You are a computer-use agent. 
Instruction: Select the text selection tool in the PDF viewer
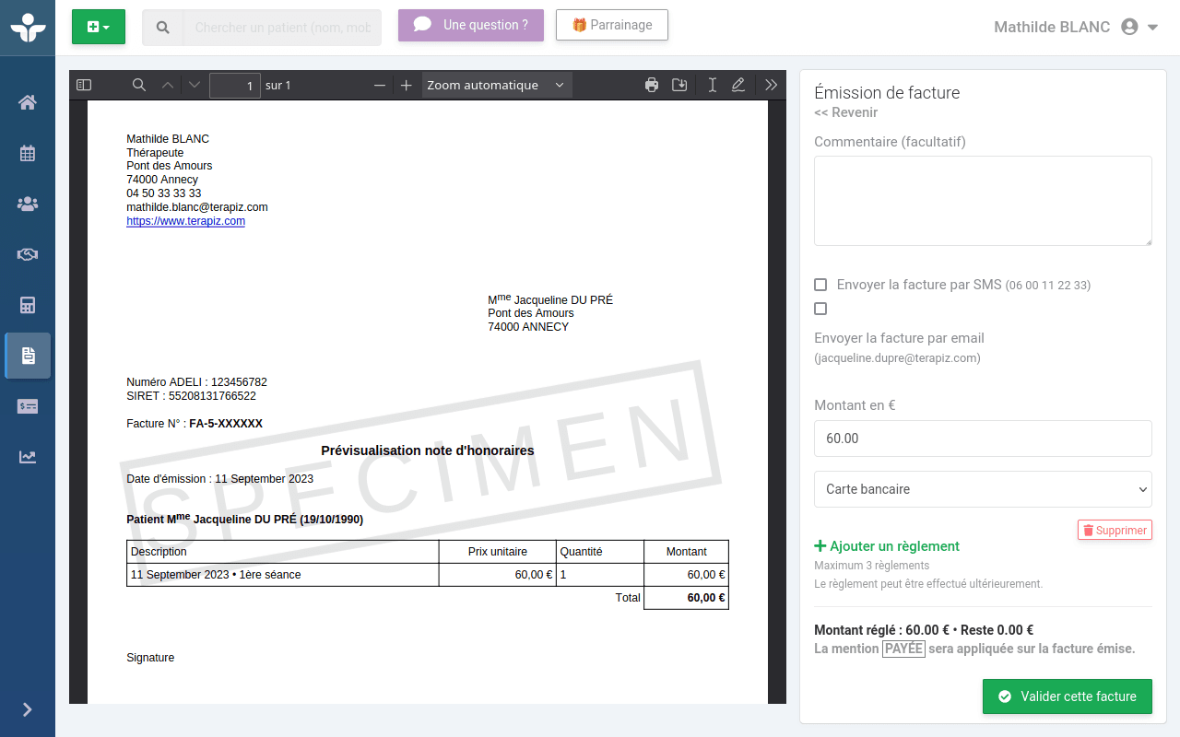pos(711,85)
